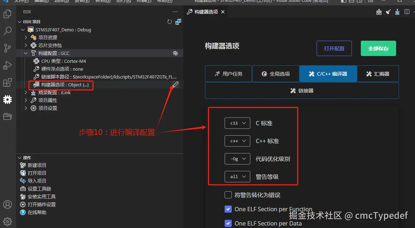Screen dimensions: 415x228
Task: Click the download/flash icon in editor toolbar
Action: tap(397, 12)
